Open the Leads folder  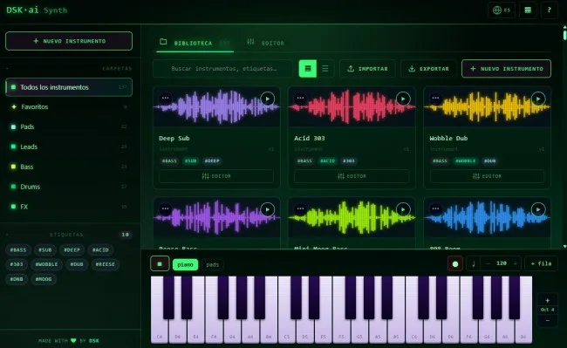click(x=69, y=147)
